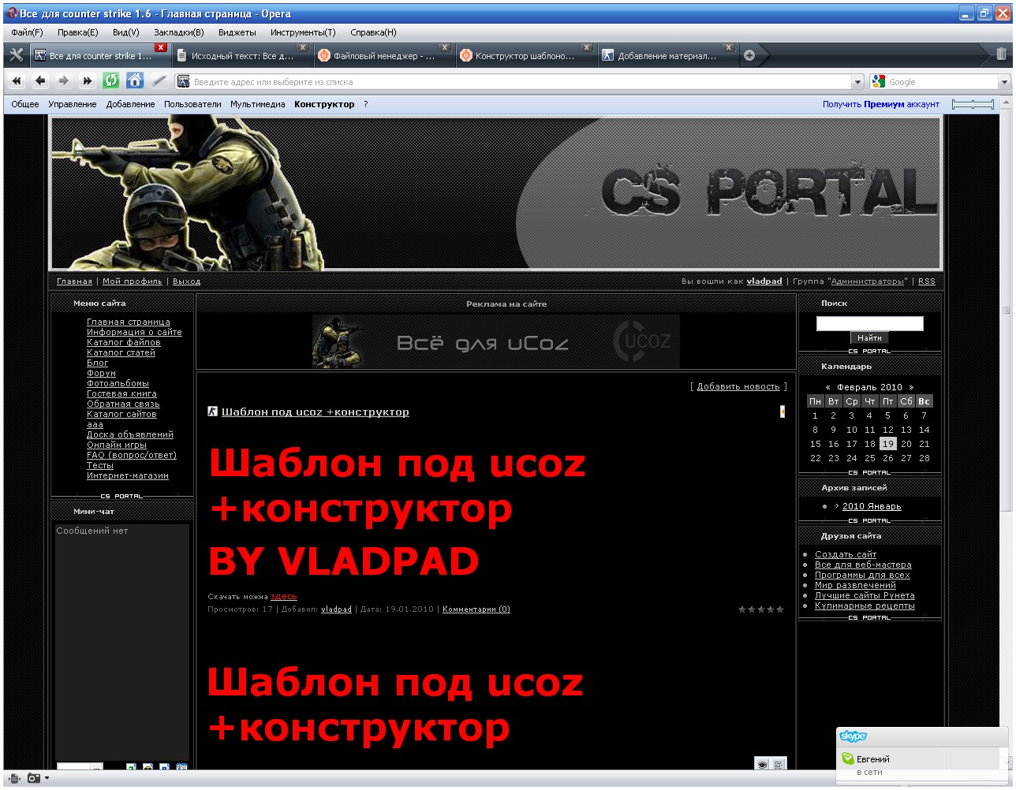
Task: Open the Opera panels wrench icon
Action: coord(16,55)
